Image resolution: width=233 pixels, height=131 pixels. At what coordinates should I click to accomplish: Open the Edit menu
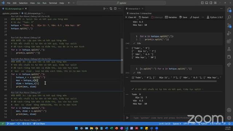[x=15, y=3]
